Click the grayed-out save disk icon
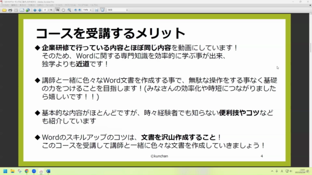 coord(16,10)
